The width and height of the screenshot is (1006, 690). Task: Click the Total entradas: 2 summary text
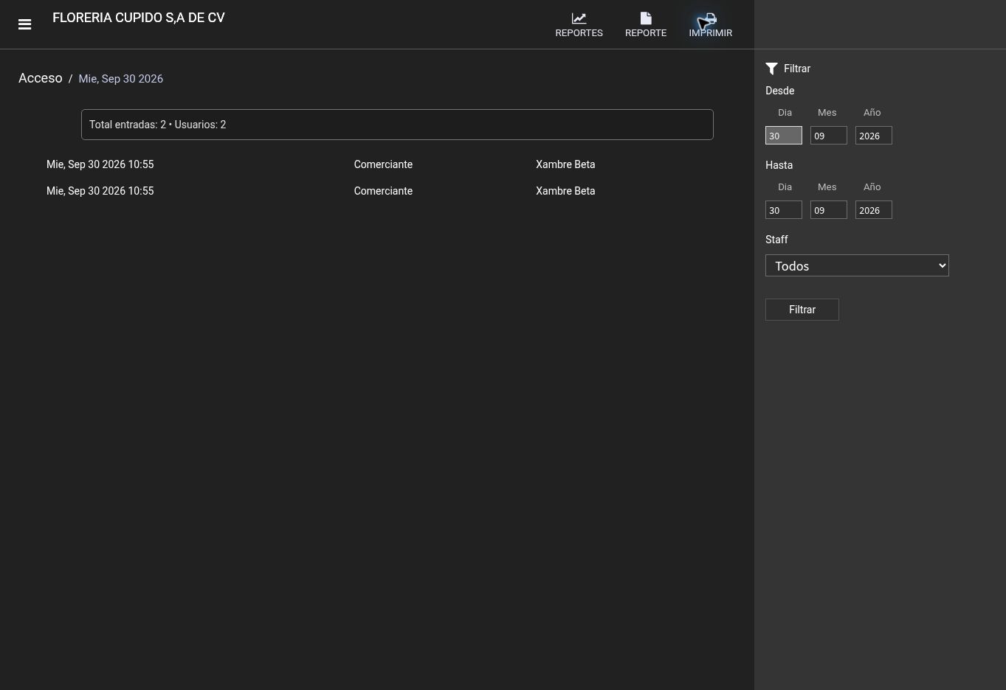[158, 125]
